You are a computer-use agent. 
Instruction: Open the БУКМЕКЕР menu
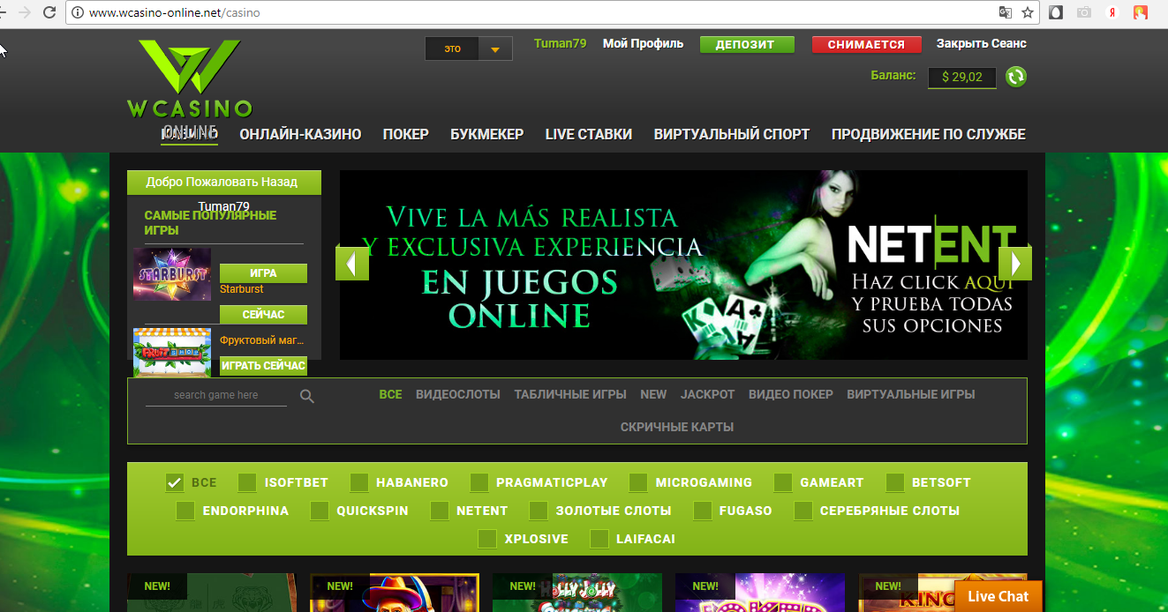tap(487, 134)
